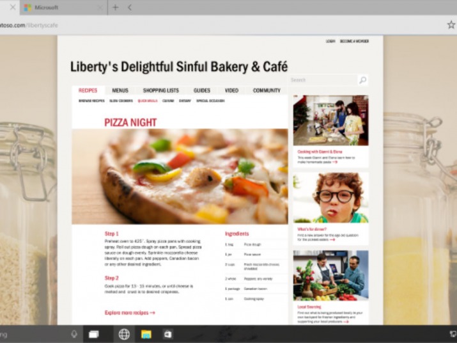Image resolution: width=457 pixels, height=343 pixels.
Task: Open the SHOPPING LISTS navigation item
Action: (161, 90)
